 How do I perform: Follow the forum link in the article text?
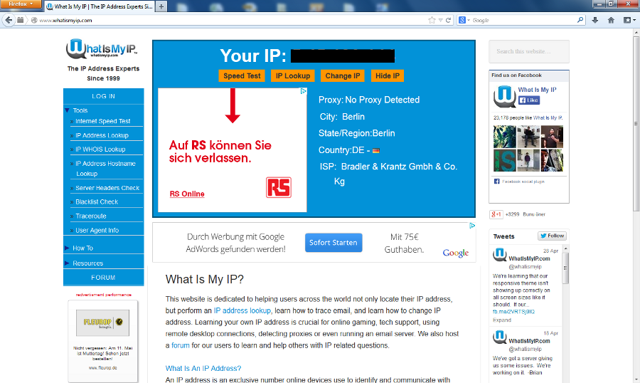(181, 345)
